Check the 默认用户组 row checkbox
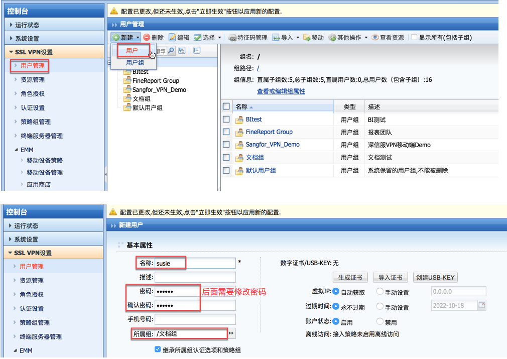Image resolution: width=507 pixels, height=359 pixels. (x=226, y=170)
